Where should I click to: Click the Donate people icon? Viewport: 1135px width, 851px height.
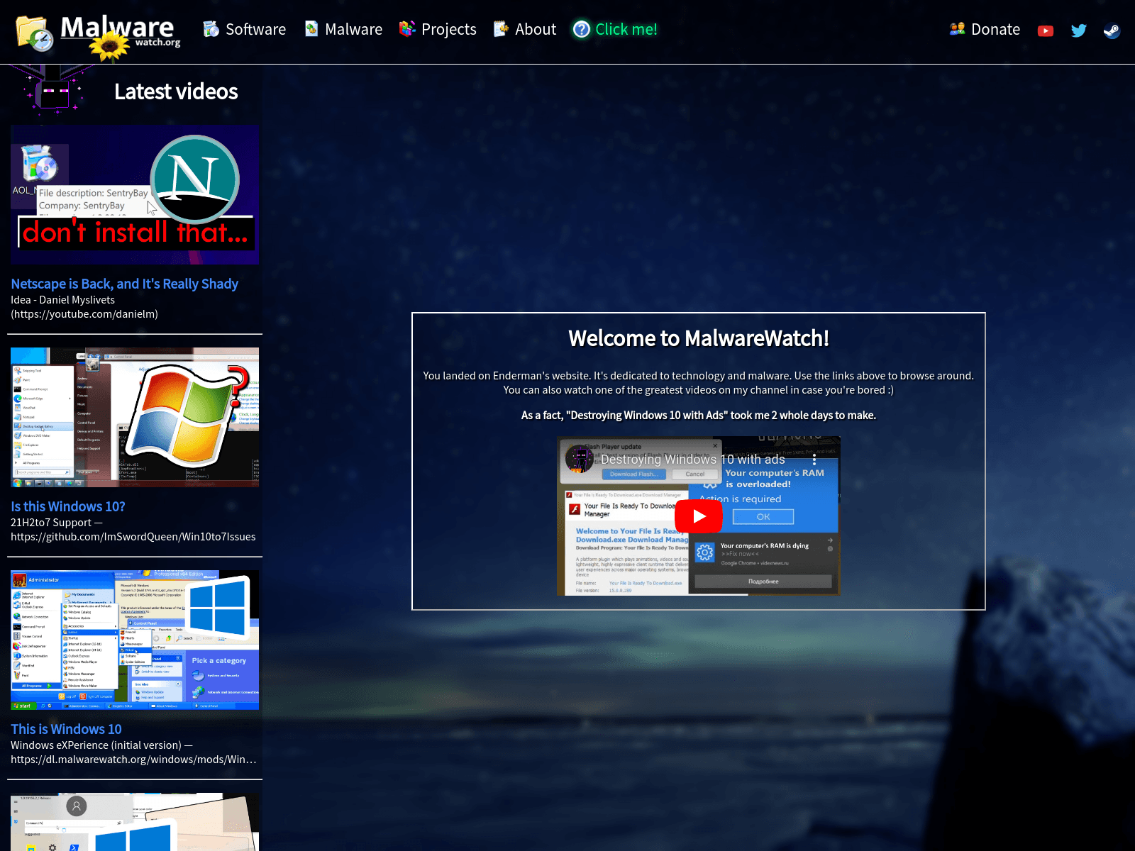[x=957, y=29]
